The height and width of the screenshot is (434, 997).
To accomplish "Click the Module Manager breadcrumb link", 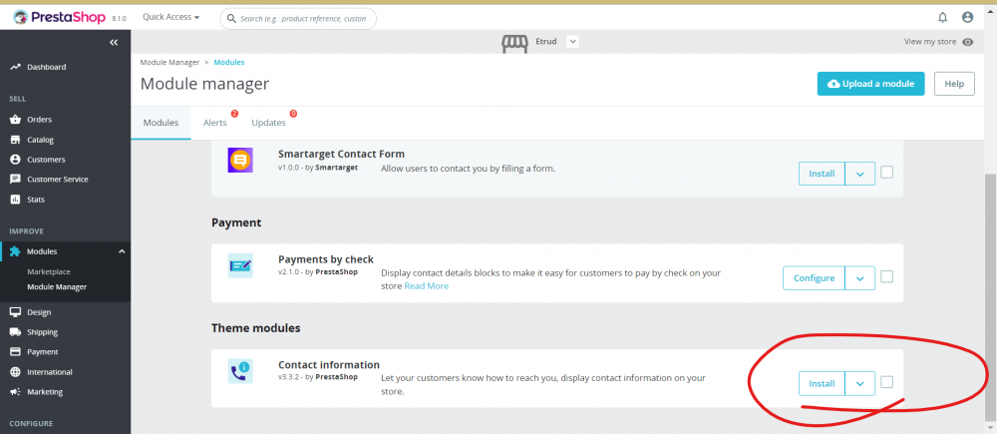I will [169, 63].
